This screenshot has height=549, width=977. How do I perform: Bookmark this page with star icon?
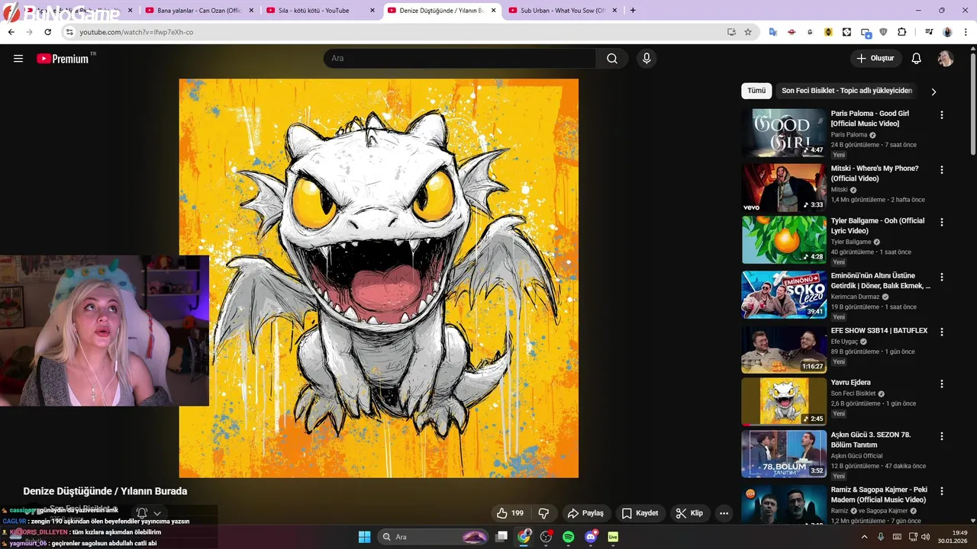point(748,32)
